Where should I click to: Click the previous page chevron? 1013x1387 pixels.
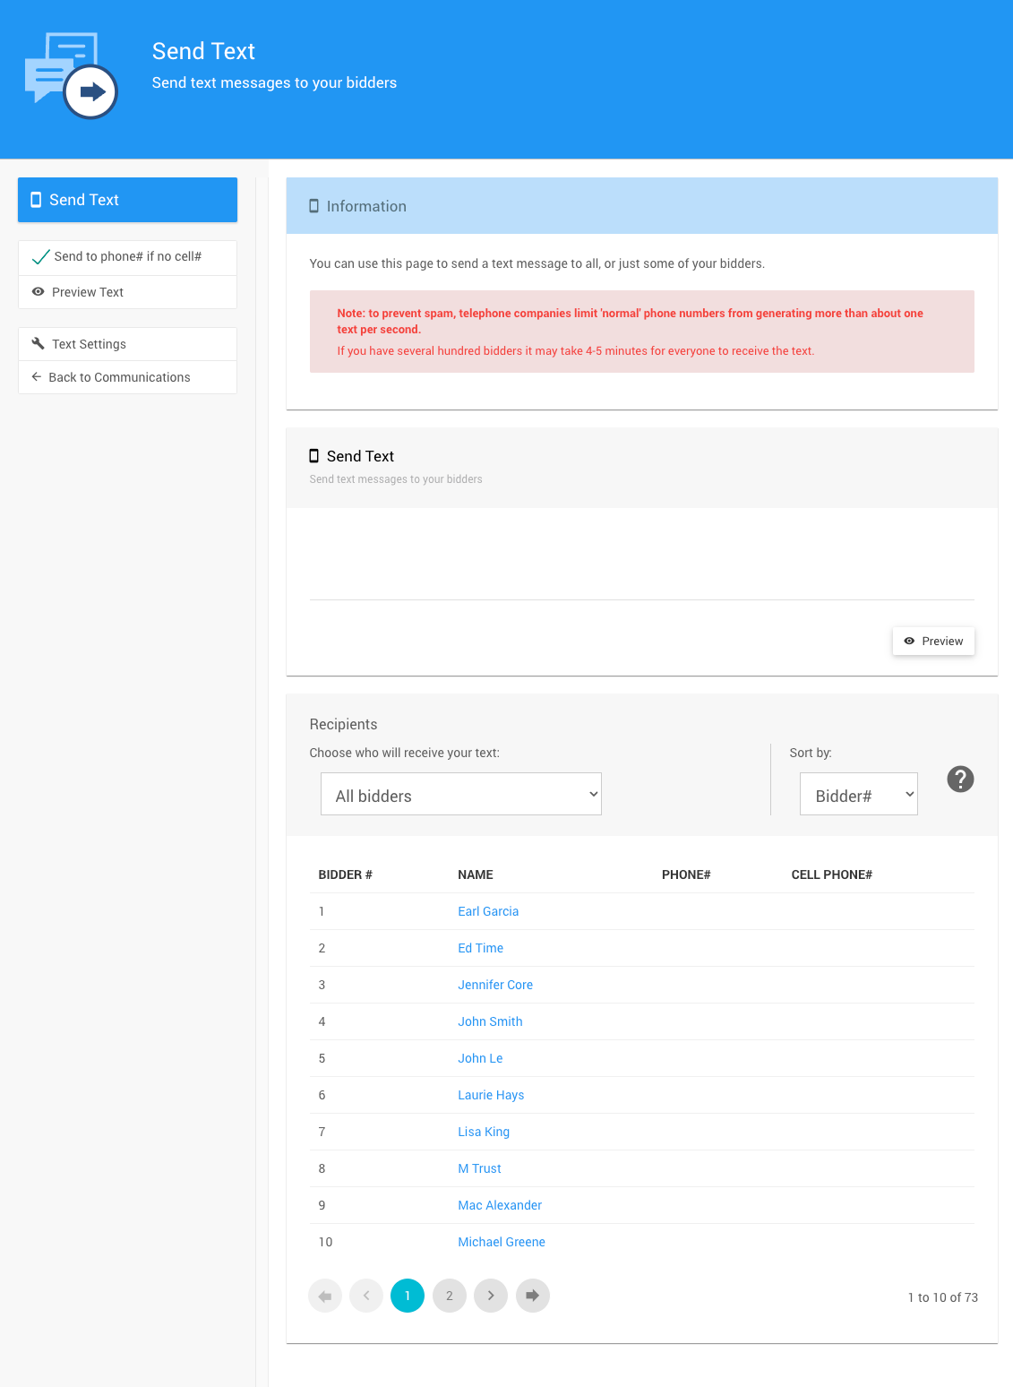coord(366,1296)
